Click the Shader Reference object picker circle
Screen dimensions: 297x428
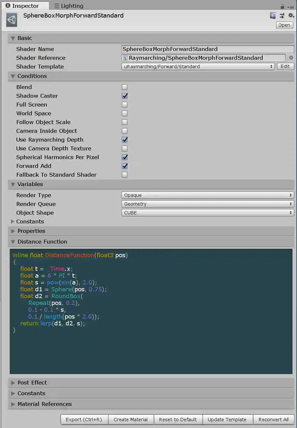click(x=291, y=58)
